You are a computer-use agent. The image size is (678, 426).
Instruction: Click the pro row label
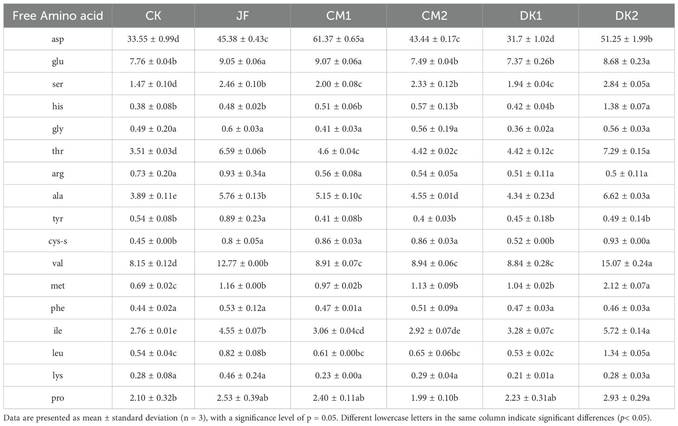(x=58, y=398)
